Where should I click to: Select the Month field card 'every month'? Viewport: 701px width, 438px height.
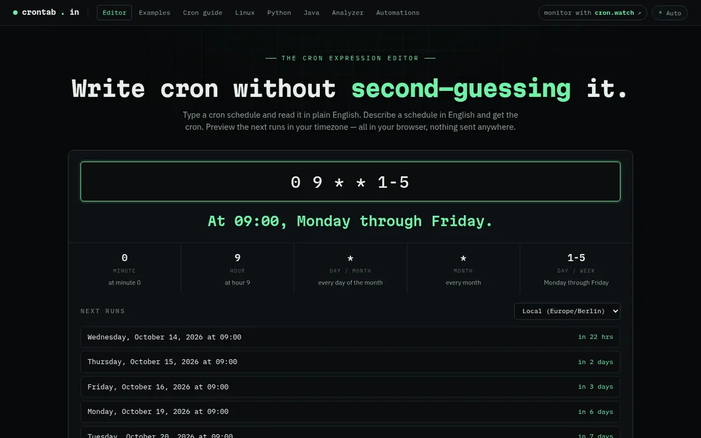pos(463,269)
